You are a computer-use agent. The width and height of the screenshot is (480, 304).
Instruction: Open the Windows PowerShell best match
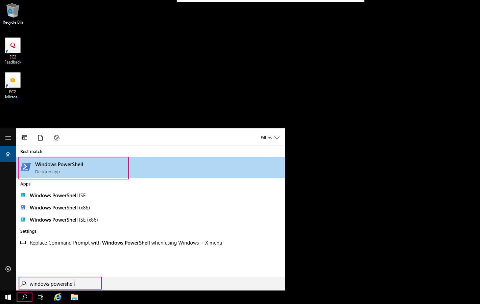[x=151, y=168]
